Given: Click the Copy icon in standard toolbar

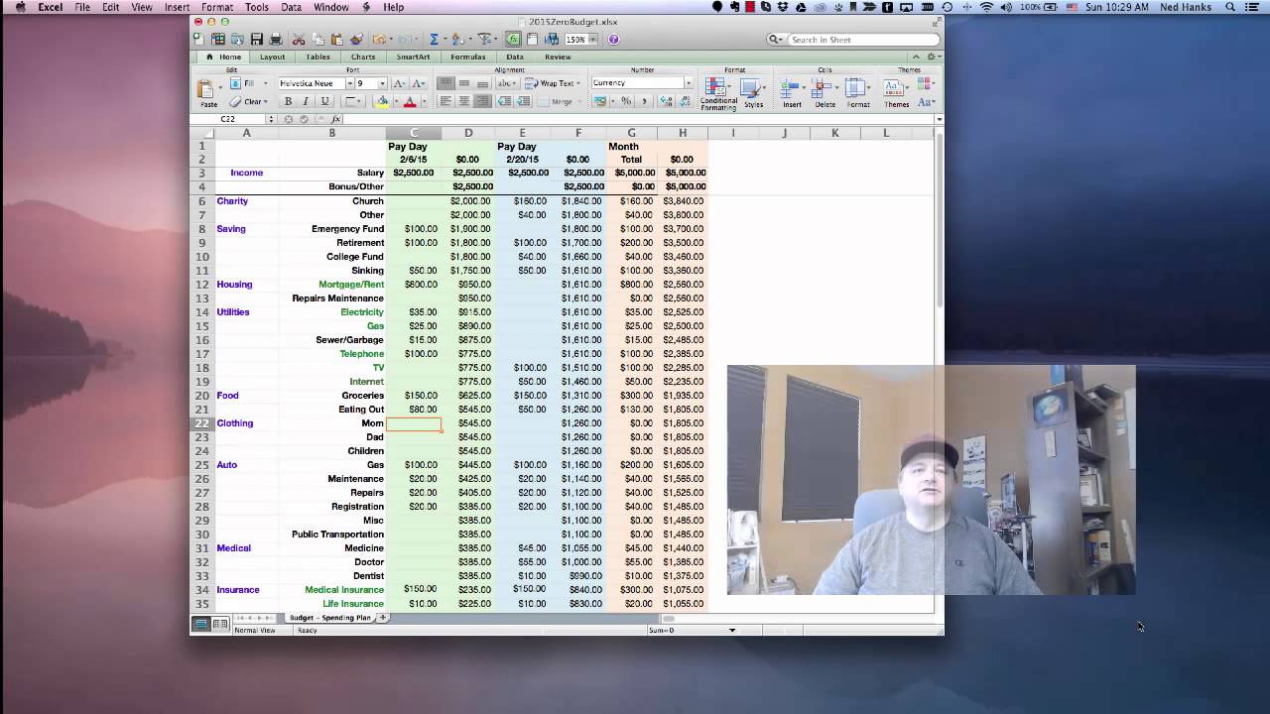Looking at the screenshot, I should click(x=317, y=40).
